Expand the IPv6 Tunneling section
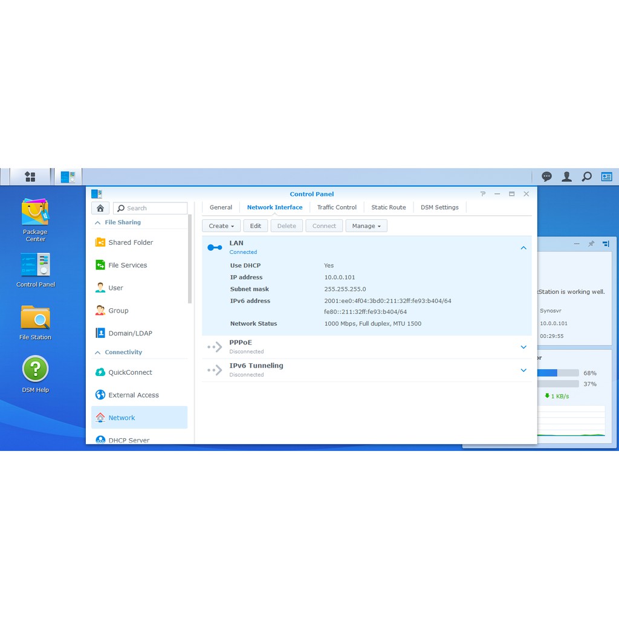Viewport: 619px width, 619px height. coord(523,370)
